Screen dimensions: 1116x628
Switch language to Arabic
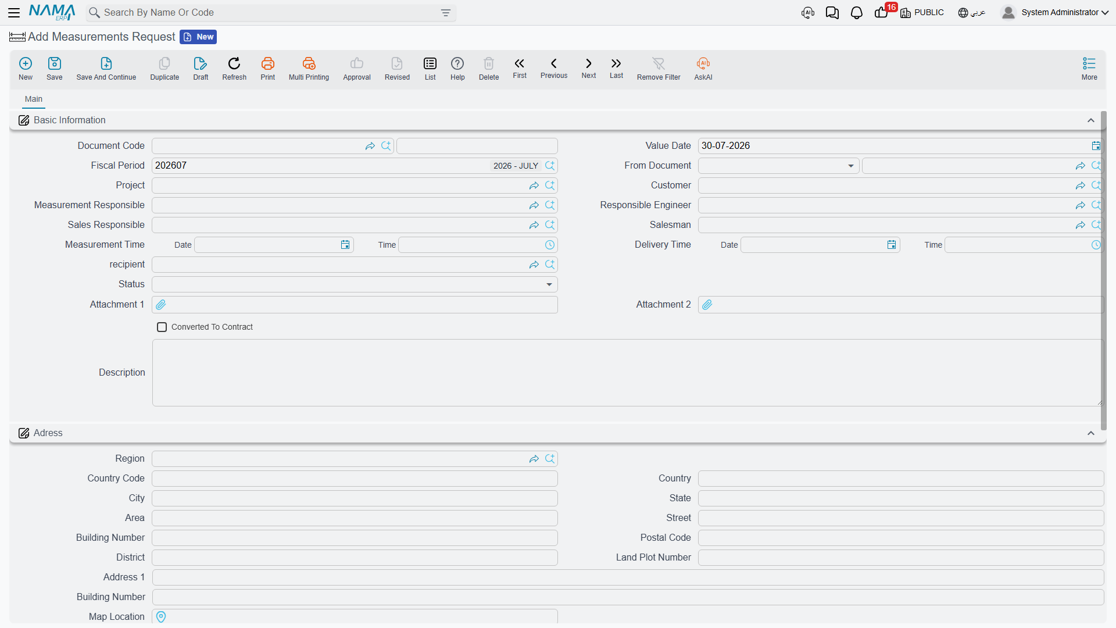[x=972, y=12]
